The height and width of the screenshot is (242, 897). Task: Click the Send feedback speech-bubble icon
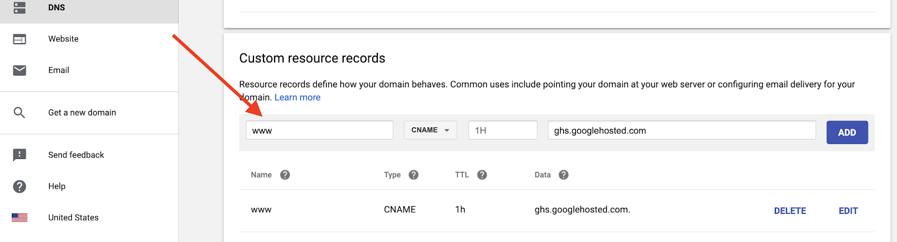coord(20,155)
